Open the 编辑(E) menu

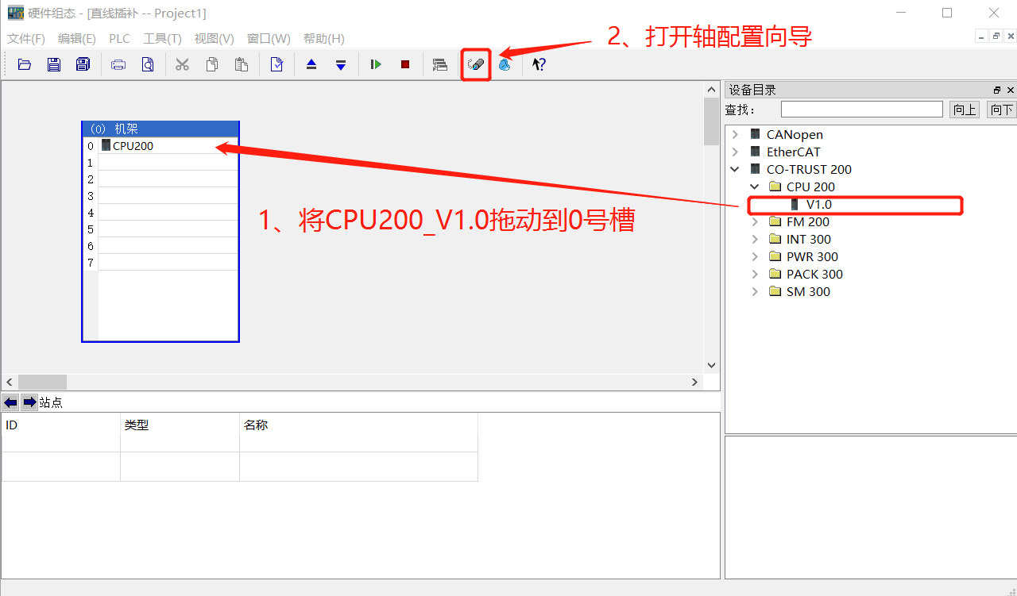tap(77, 39)
